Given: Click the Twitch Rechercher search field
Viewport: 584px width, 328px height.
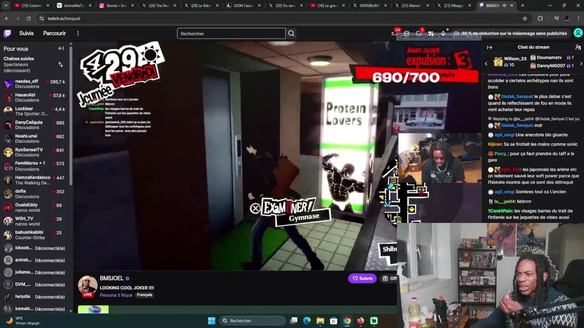Looking at the screenshot, I should click(231, 33).
